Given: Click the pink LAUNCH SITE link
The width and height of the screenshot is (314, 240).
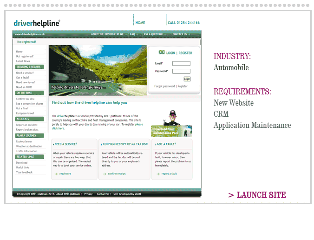Looking at the screenshot, I should click(257, 195).
